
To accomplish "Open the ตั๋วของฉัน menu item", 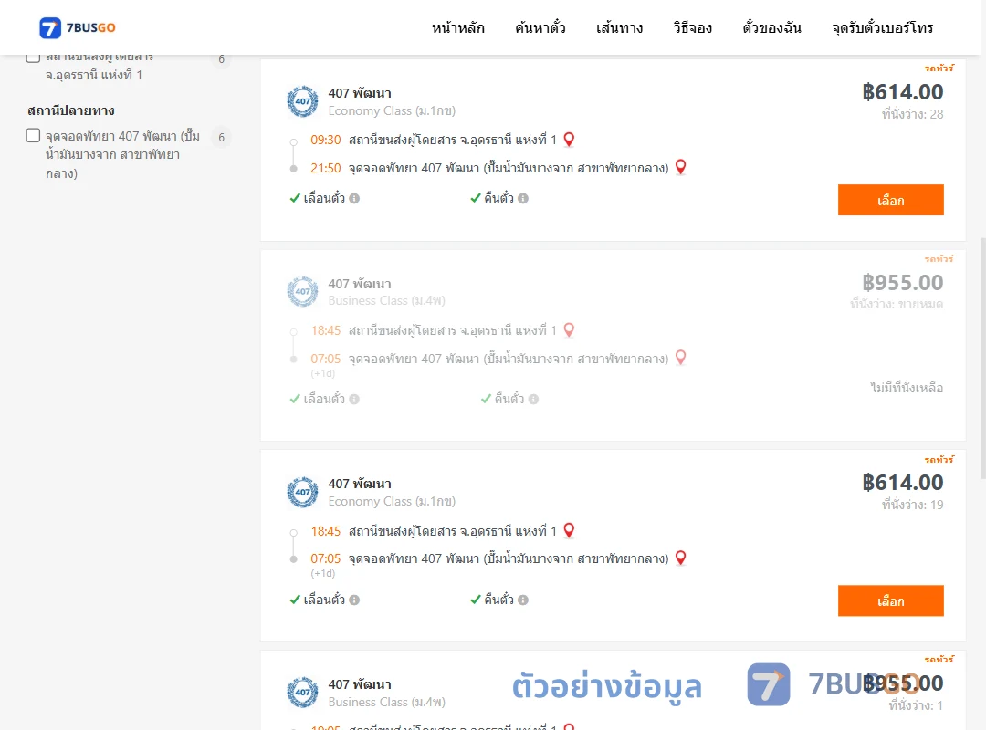I will (x=771, y=27).
